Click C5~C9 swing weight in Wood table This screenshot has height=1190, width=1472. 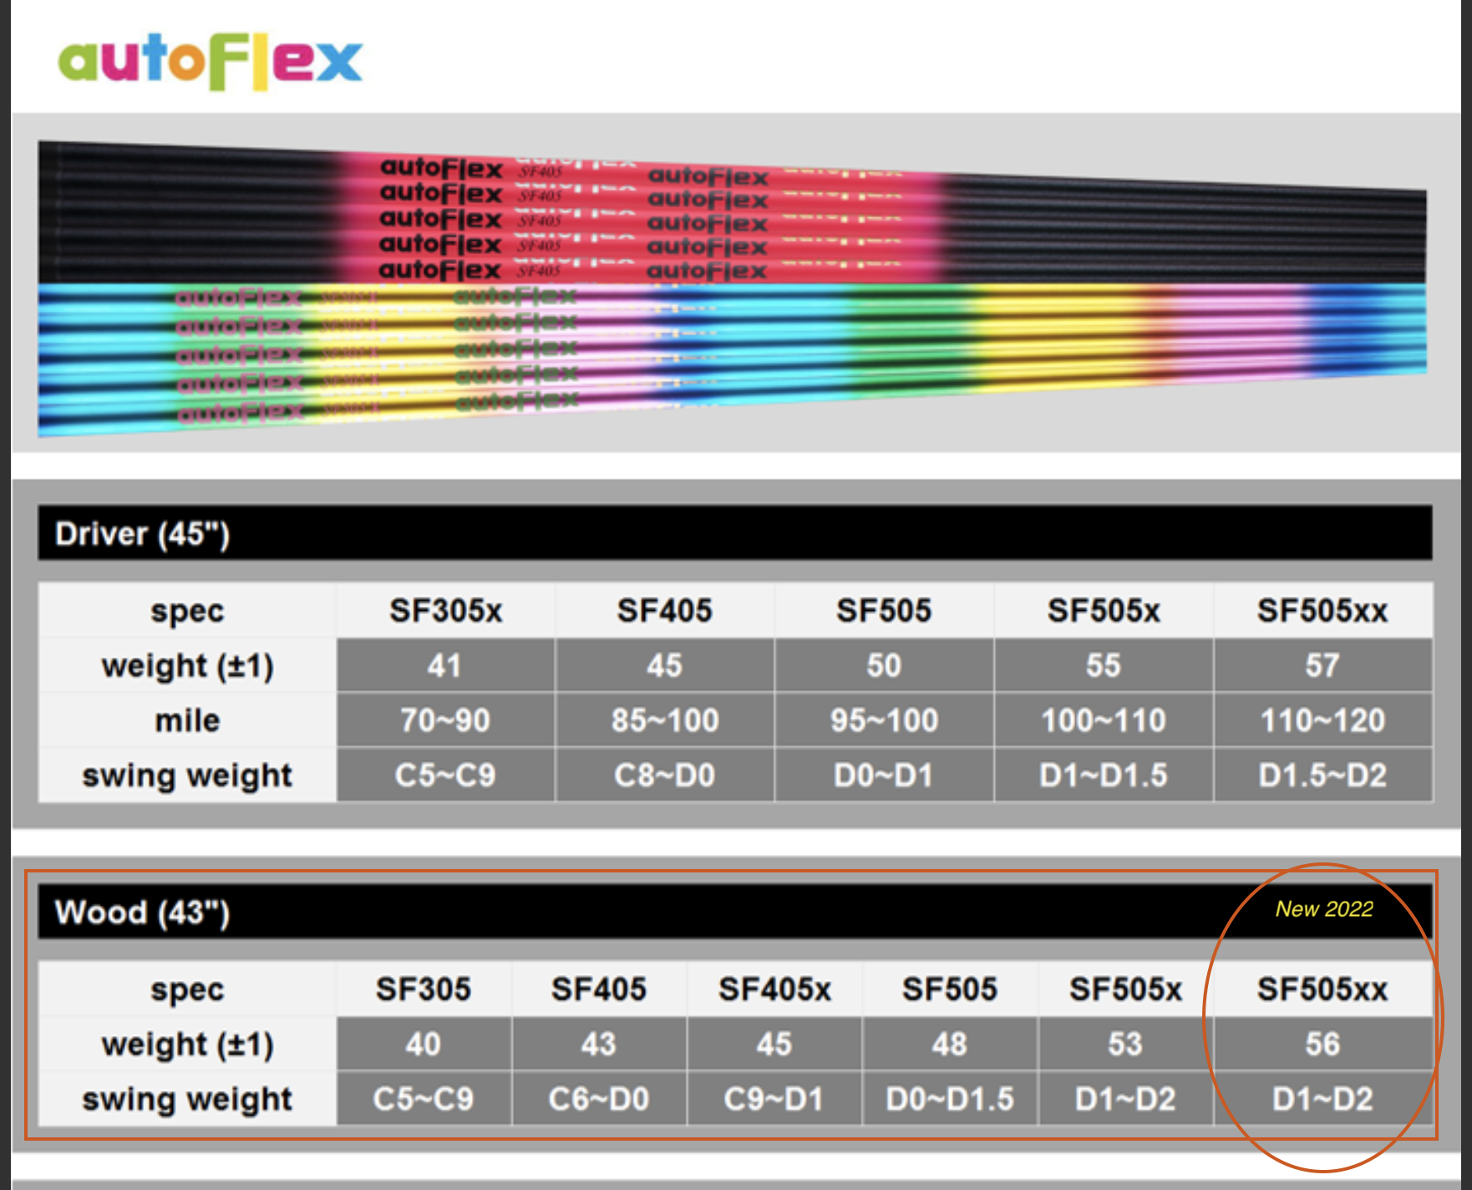pyautogui.click(x=424, y=1099)
